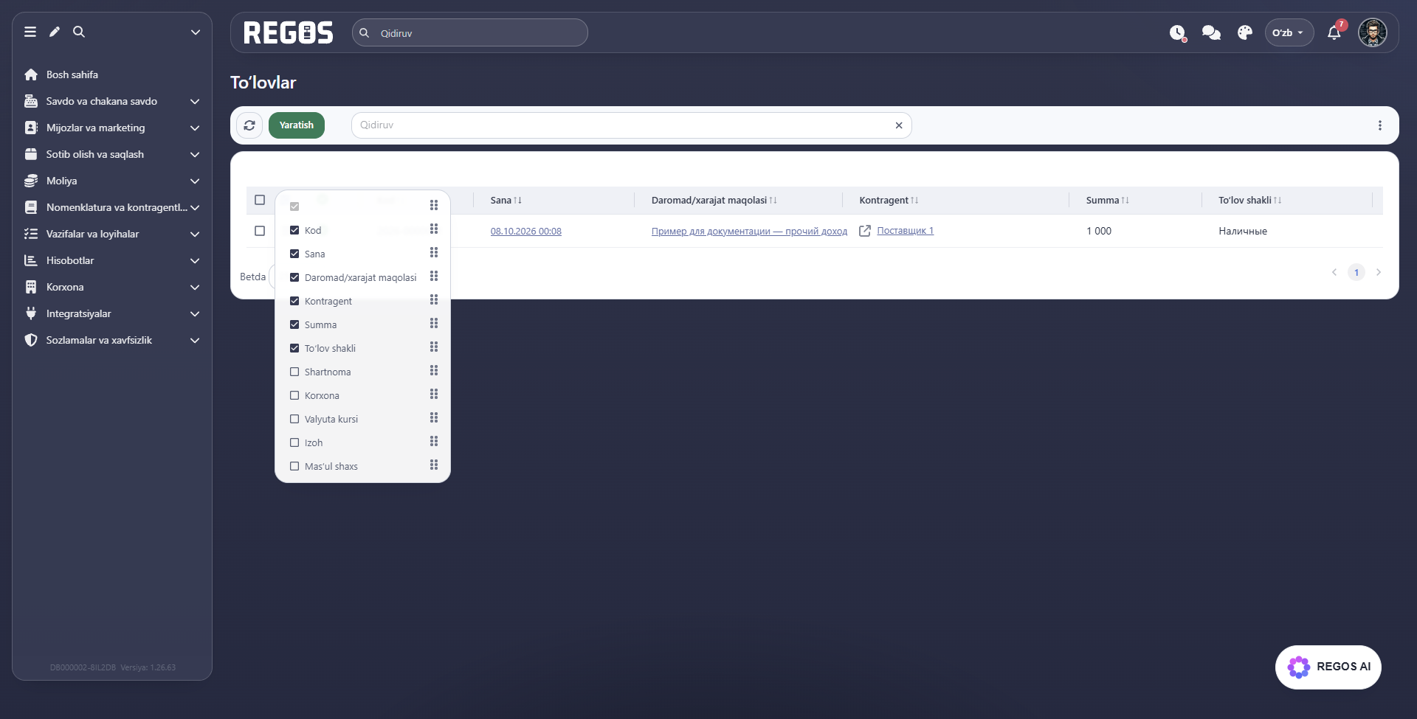This screenshot has height=719, width=1417.
Task: Uncheck Daromad/xarajat maqolasi column checkbox
Action: [x=294, y=277]
